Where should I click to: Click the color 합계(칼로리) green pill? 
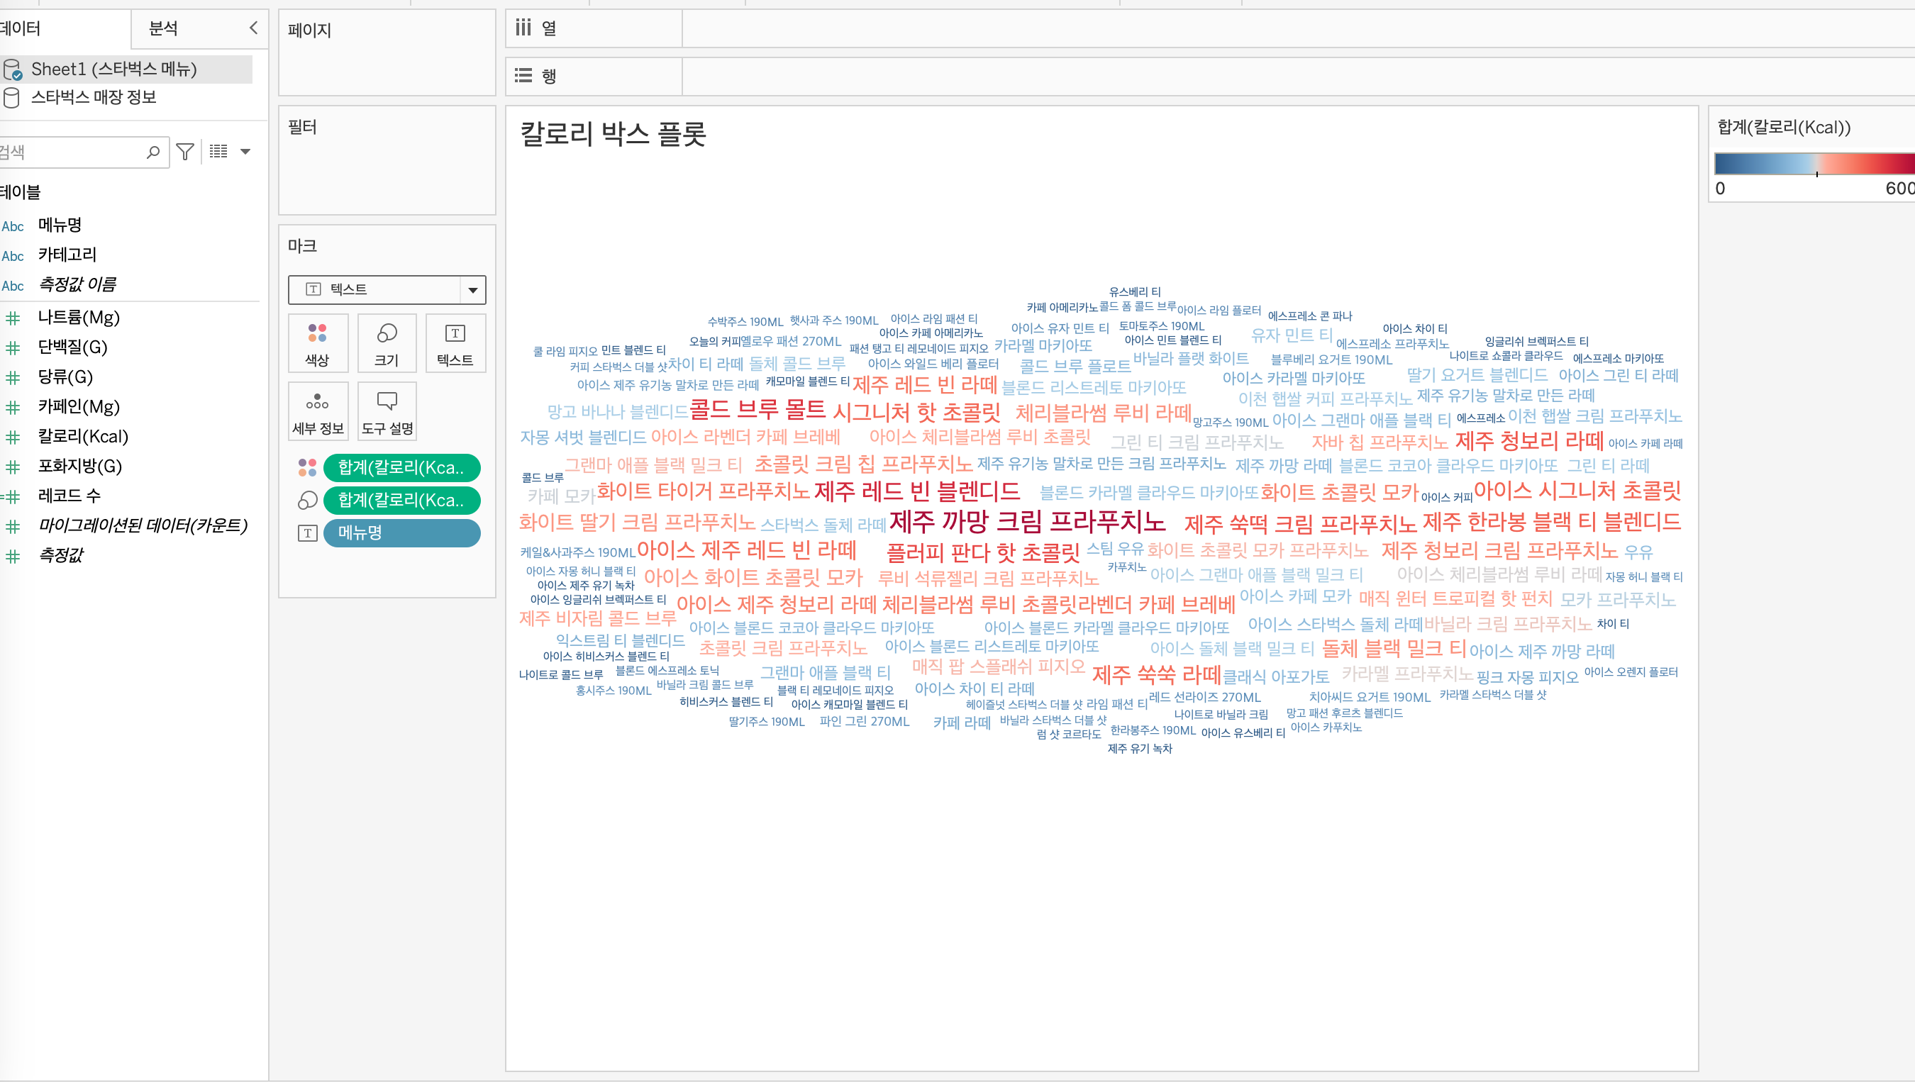pos(401,467)
